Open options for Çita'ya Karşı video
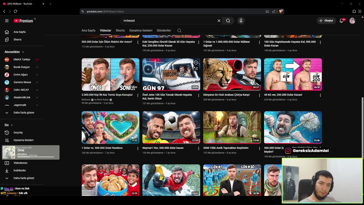364x205 pixels. coord(259,95)
